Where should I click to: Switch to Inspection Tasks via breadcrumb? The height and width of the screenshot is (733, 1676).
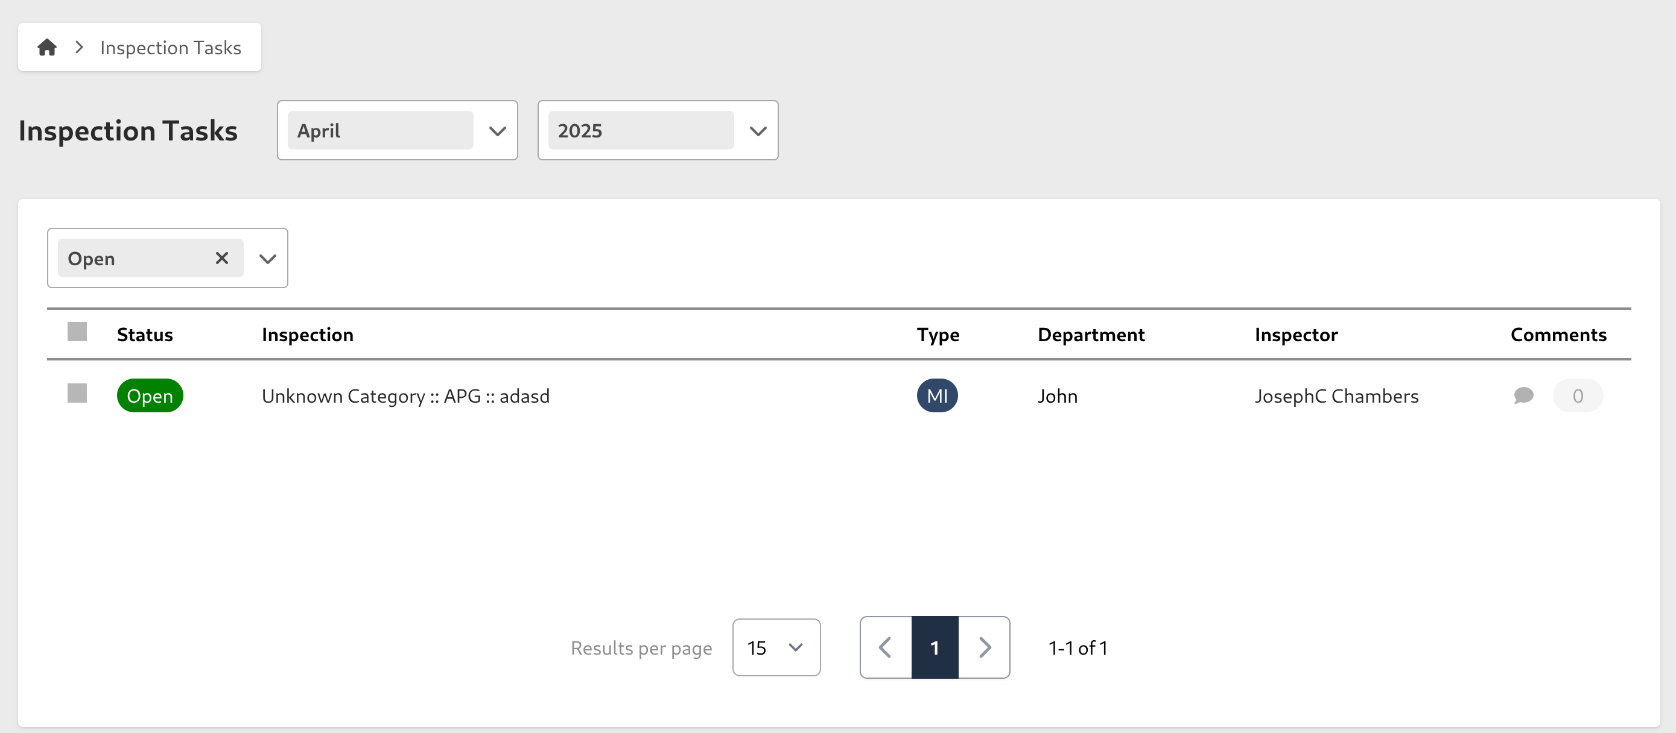[170, 47]
